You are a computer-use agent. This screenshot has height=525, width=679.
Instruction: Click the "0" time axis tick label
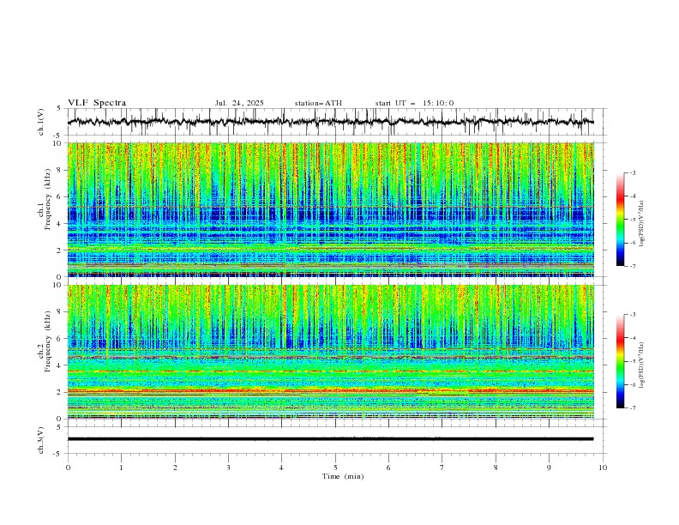(68, 468)
